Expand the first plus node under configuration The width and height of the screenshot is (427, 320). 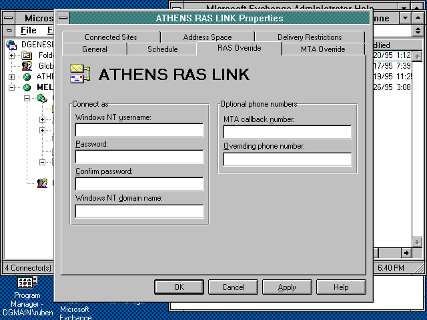pyautogui.click(x=42, y=119)
